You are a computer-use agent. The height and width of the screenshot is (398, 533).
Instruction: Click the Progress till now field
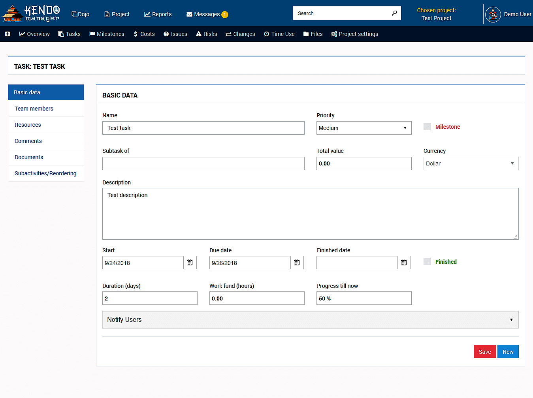tap(364, 298)
